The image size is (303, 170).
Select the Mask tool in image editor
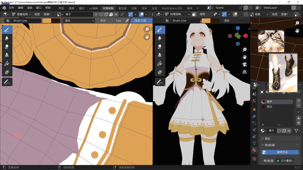tap(7, 72)
